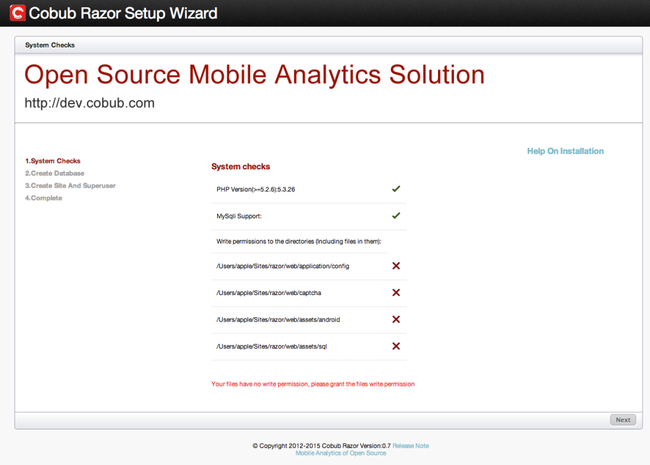Click the Copyright 2012-2015 Cobub Razor Version text

click(322, 446)
